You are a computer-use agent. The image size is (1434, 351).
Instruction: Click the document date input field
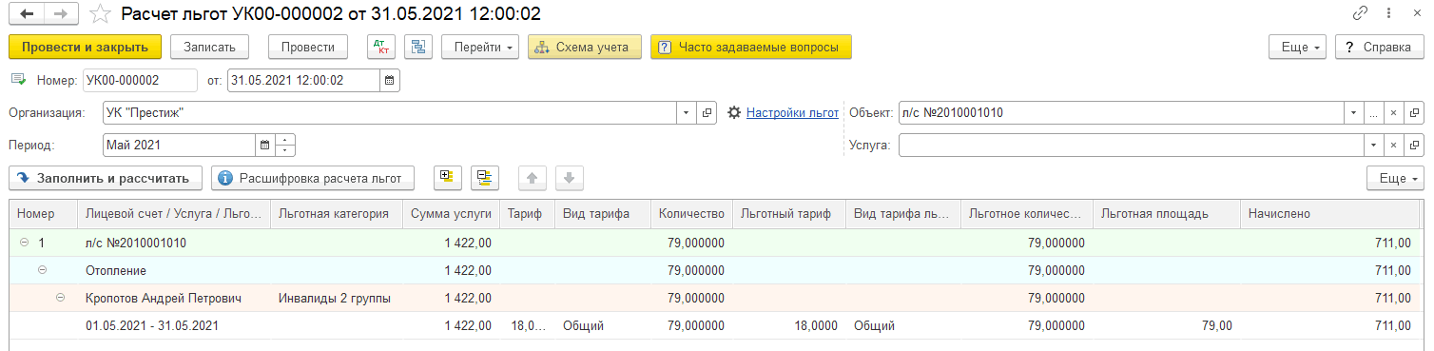point(303,81)
